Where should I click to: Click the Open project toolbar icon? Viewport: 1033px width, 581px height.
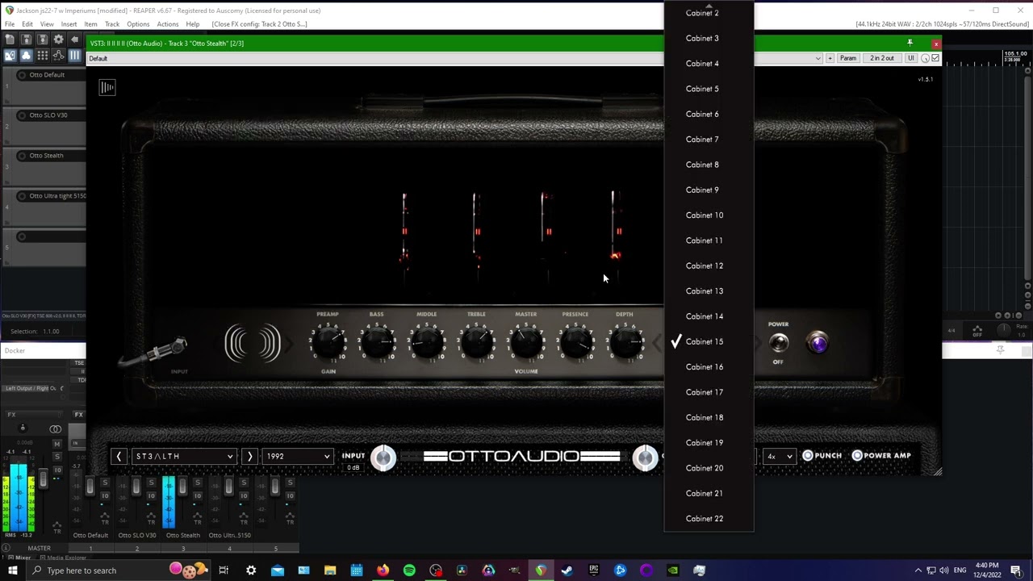[26, 40]
